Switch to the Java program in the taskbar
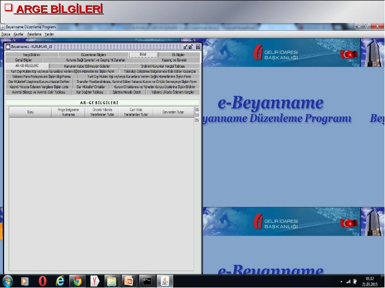385x288 pixels. tap(165, 281)
